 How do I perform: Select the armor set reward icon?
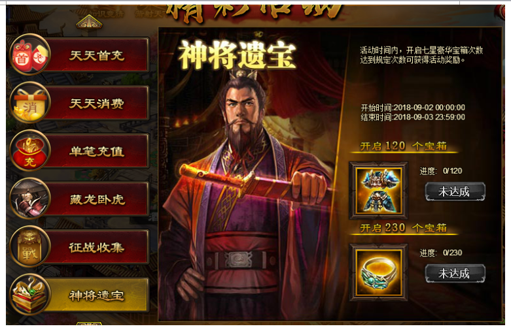point(378,190)
